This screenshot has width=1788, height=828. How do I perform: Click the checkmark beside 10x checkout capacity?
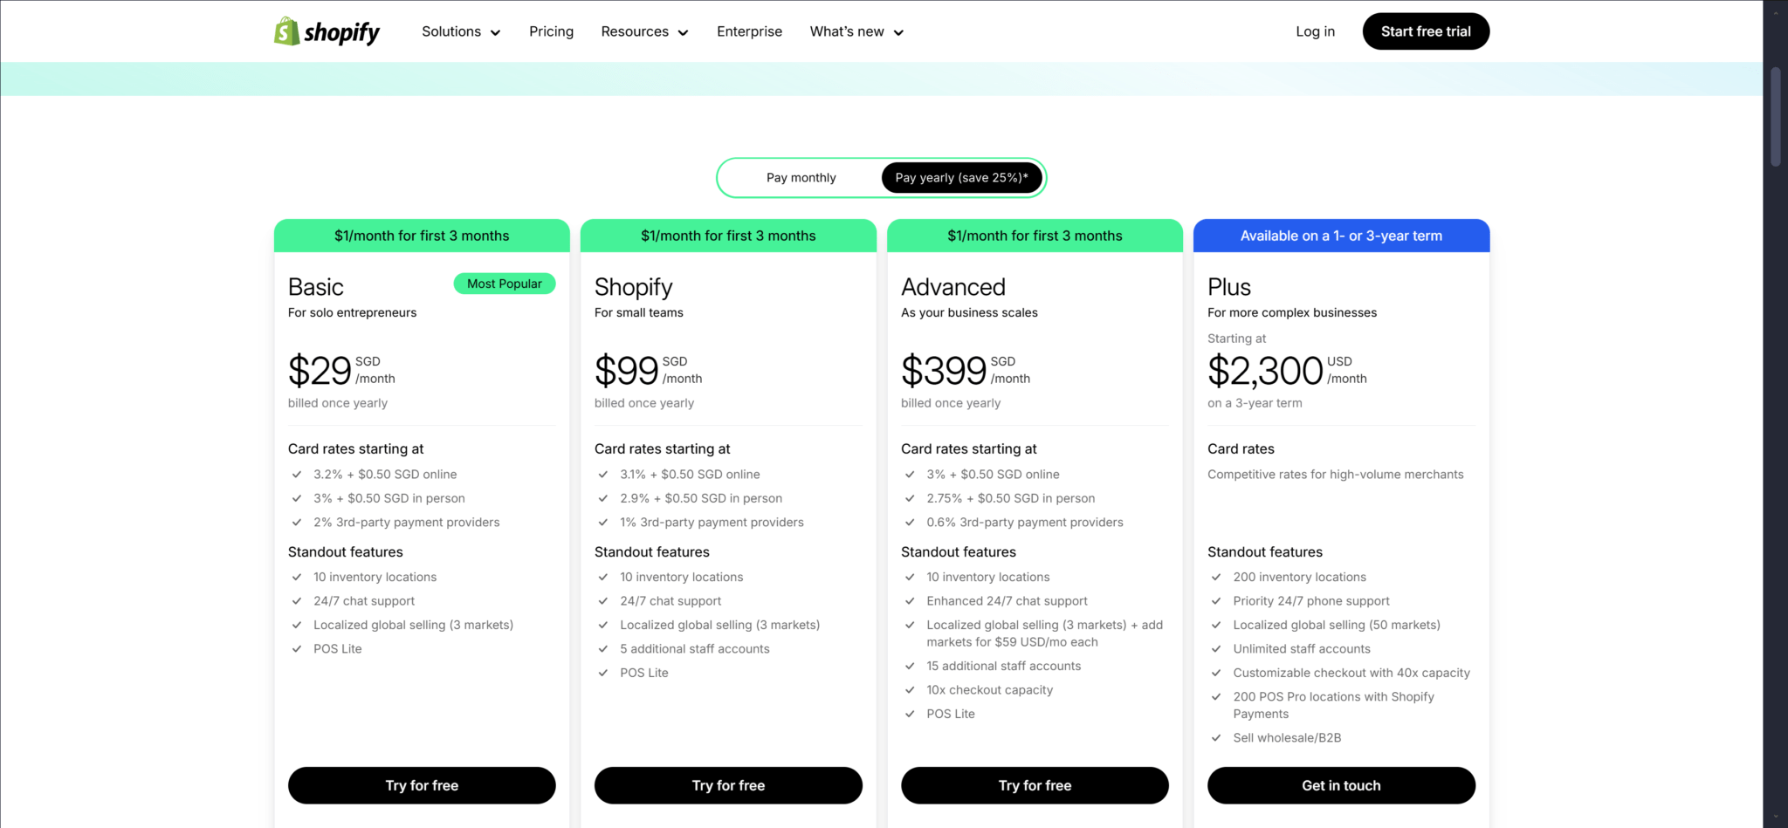pyautogui.click(x=911, y=689)
